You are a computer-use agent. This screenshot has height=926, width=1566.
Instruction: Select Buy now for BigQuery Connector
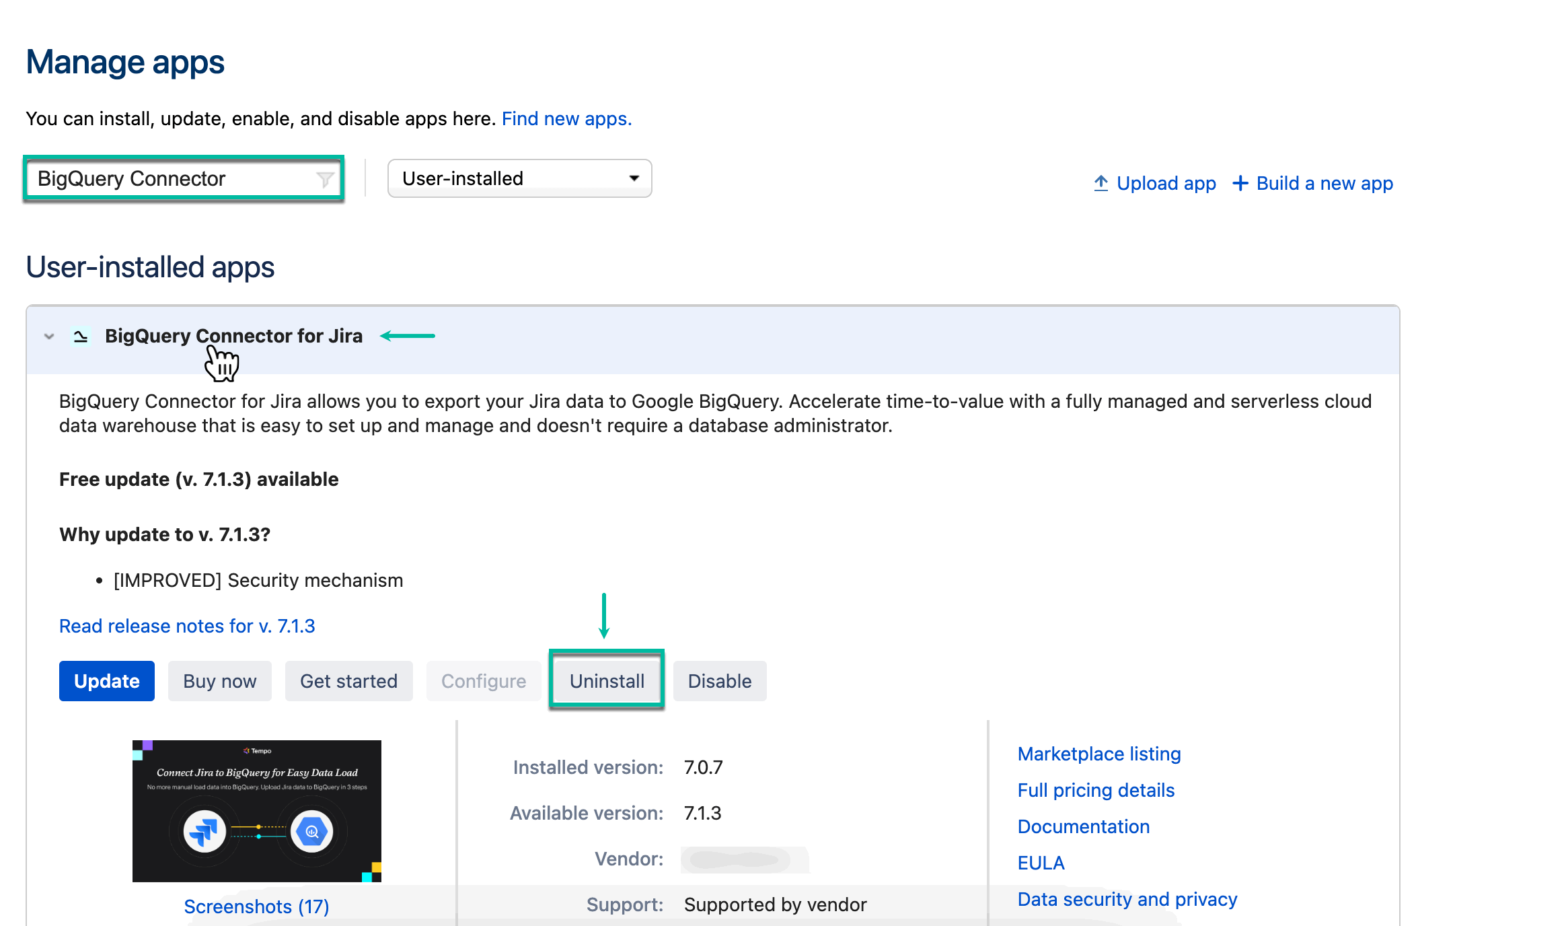pyautogui.click(x=219, y=680)
